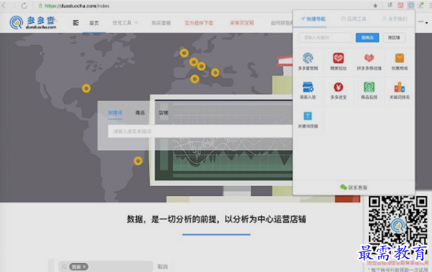Open the red 官方插件下载 link

click(x=198, y=23)
